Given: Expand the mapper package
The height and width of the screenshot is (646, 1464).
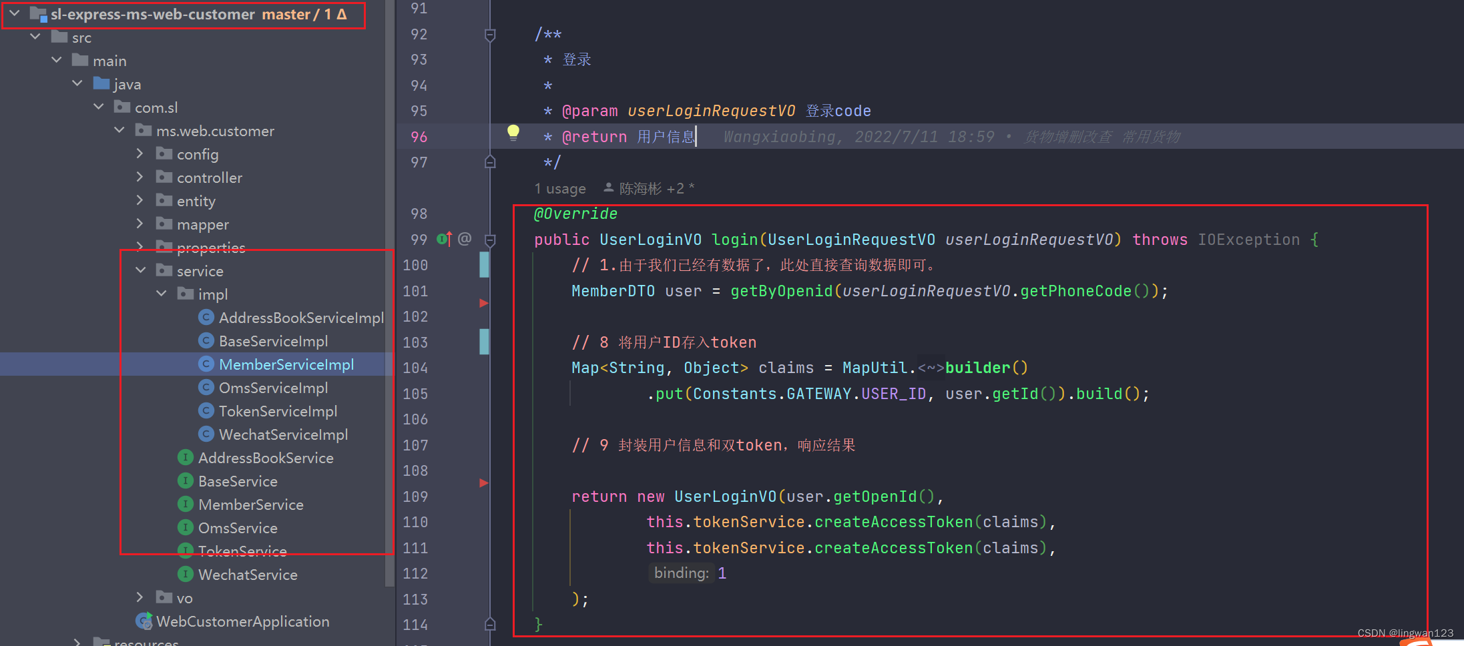Looking at the screenshot, I should point(140,224).
